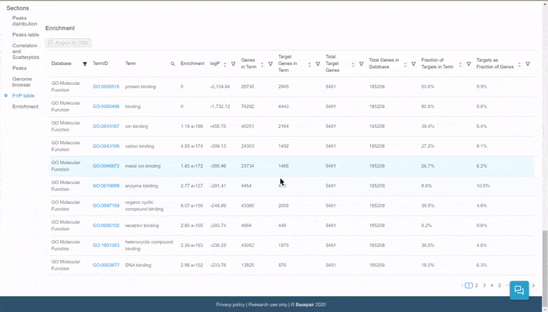
Task: Filter the Target Genes in Term column
Action: (318, 64)
